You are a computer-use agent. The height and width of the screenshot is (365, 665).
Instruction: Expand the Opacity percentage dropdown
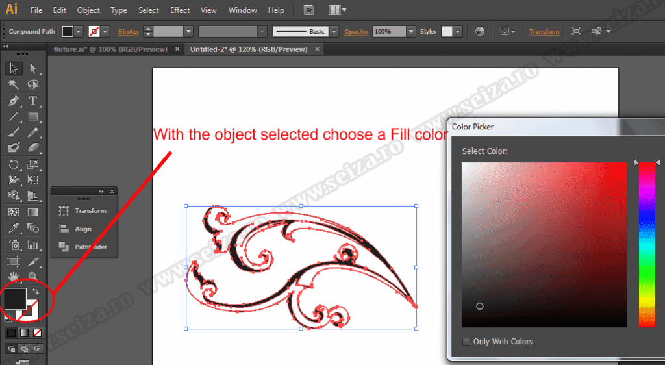pyautogui.click(x=410, y=31)
